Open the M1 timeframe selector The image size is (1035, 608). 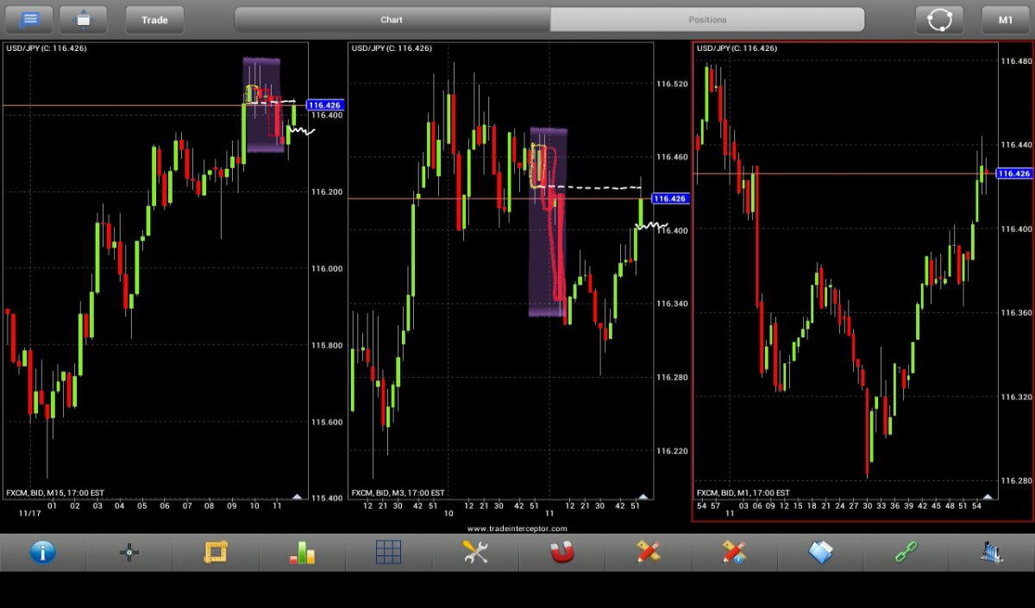pos(1006,19)
